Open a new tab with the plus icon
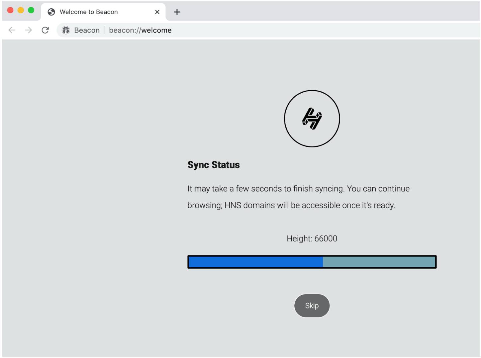The width and height of the screenshot is (481, 358). [177, 12]
